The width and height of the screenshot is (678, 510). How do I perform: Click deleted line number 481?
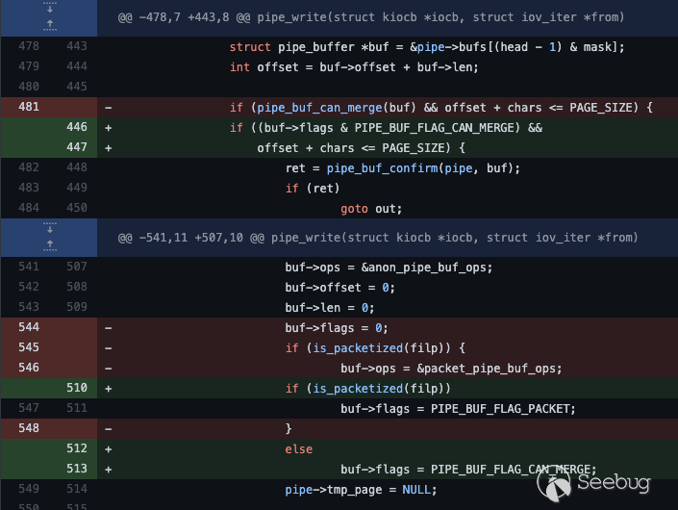(28, 107)
